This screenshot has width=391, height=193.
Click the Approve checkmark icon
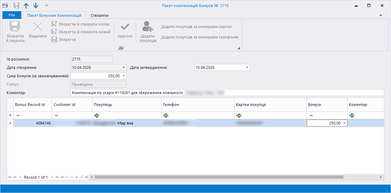click(x=125, y=27)
